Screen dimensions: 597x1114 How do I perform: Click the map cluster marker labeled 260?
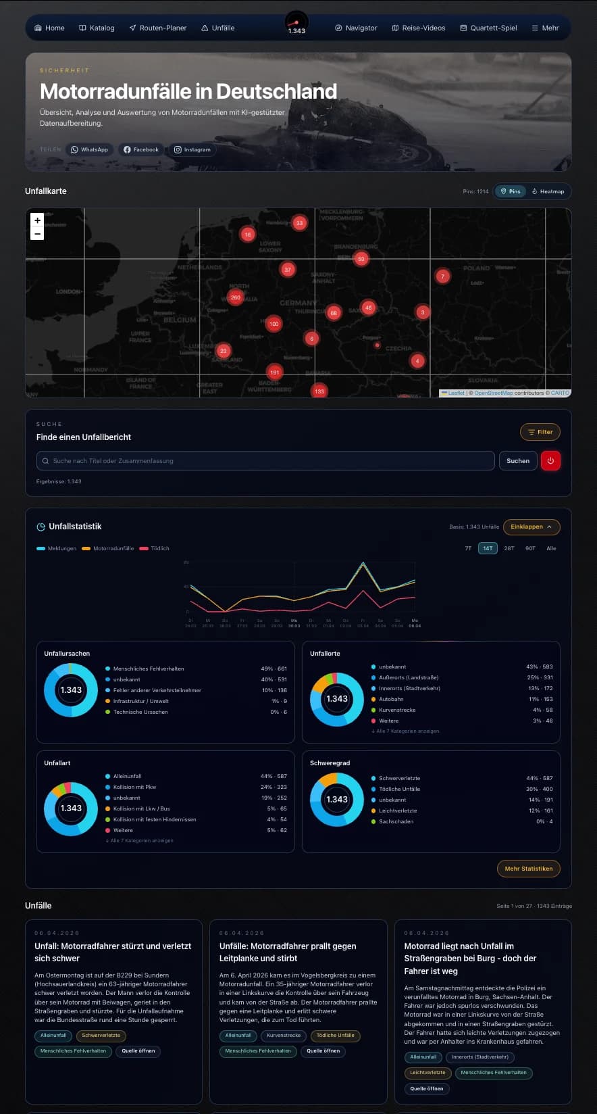(x=235, y=297)
